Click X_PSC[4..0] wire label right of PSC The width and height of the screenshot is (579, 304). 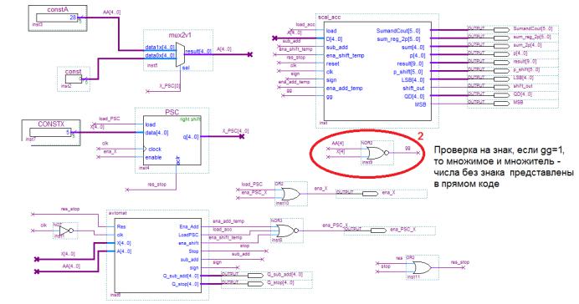click(236, 131)
